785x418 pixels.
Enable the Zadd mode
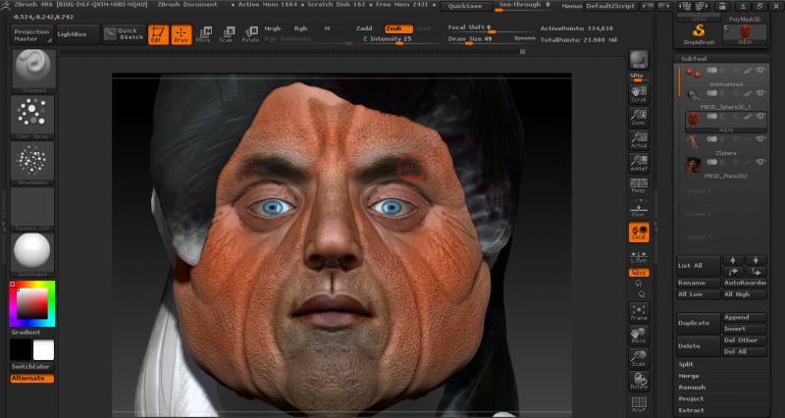(364, 28)
